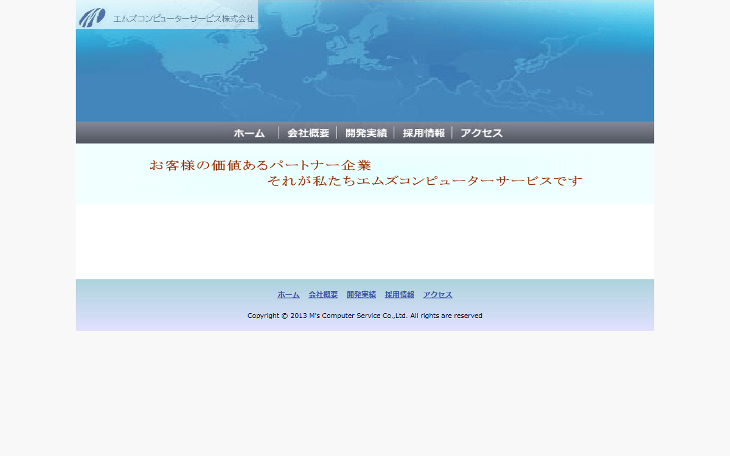Open ホーム in the gray navigation bar
Viewport: 730px width, 456px height.
coord(249,133)
